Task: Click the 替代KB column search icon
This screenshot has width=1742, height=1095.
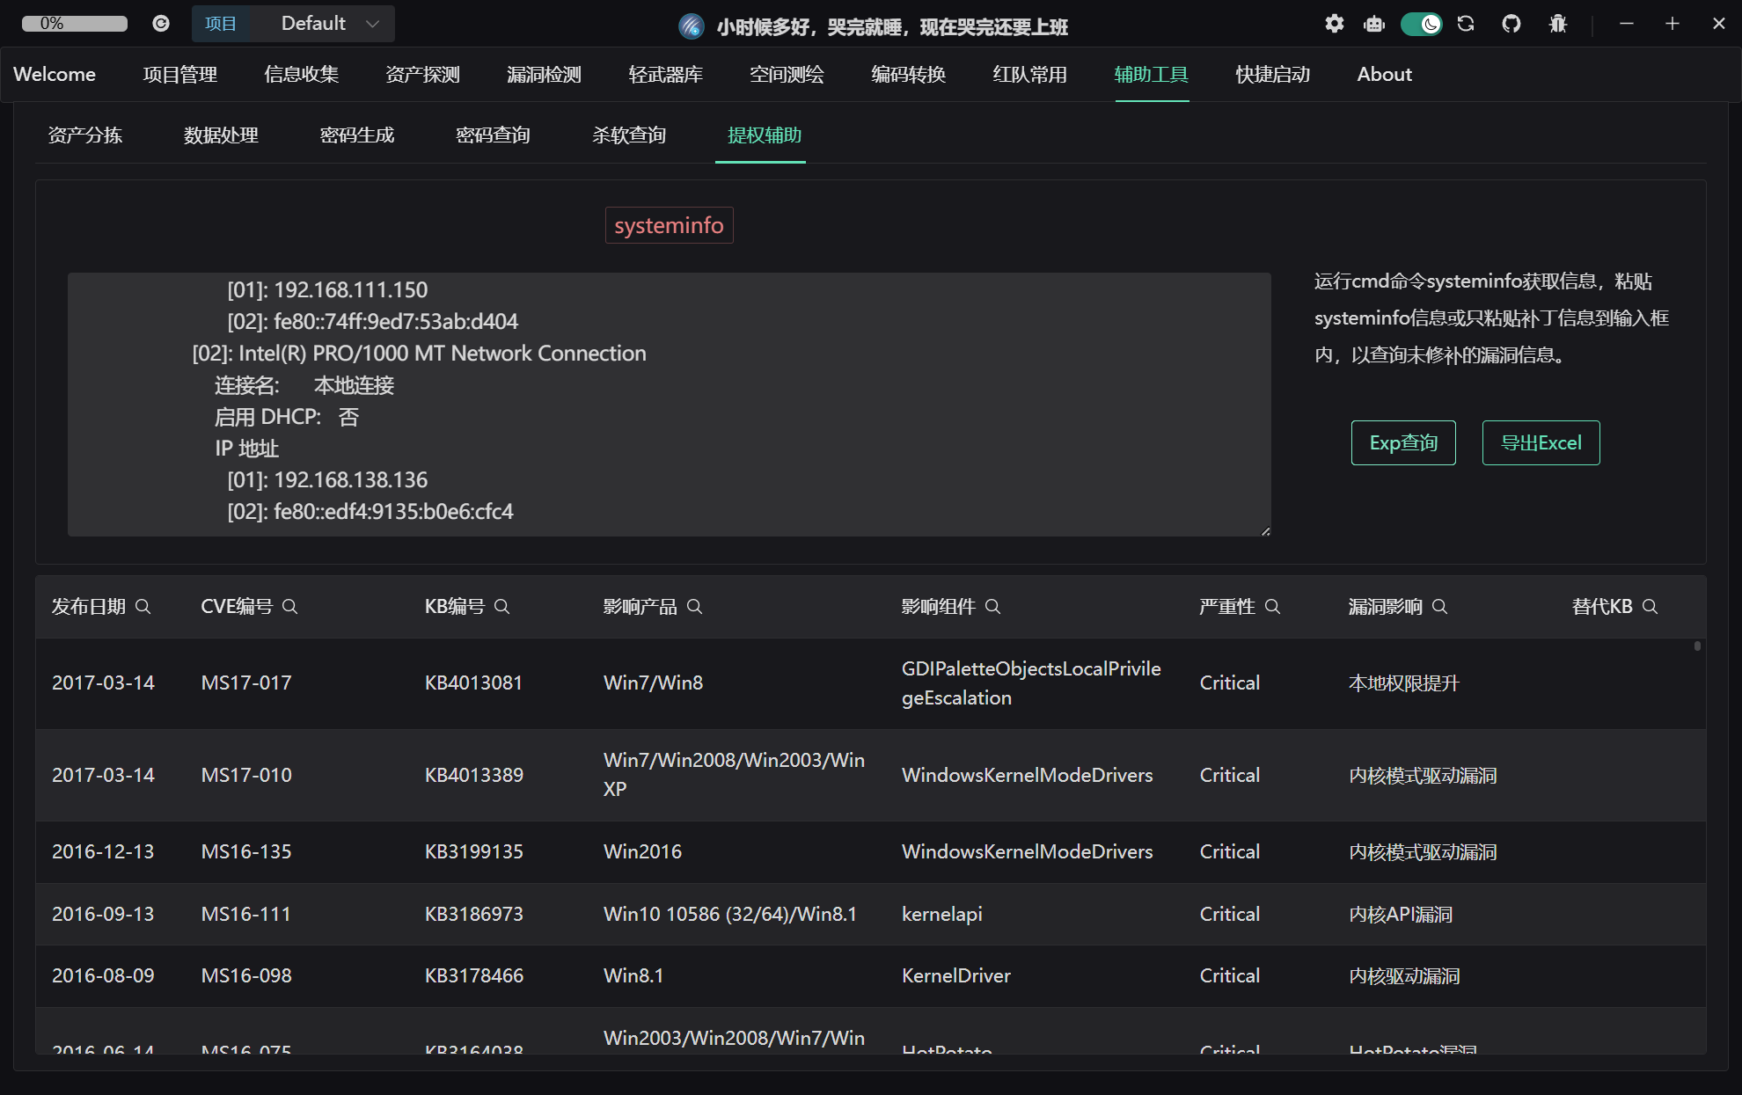Action: [1651, 607]
